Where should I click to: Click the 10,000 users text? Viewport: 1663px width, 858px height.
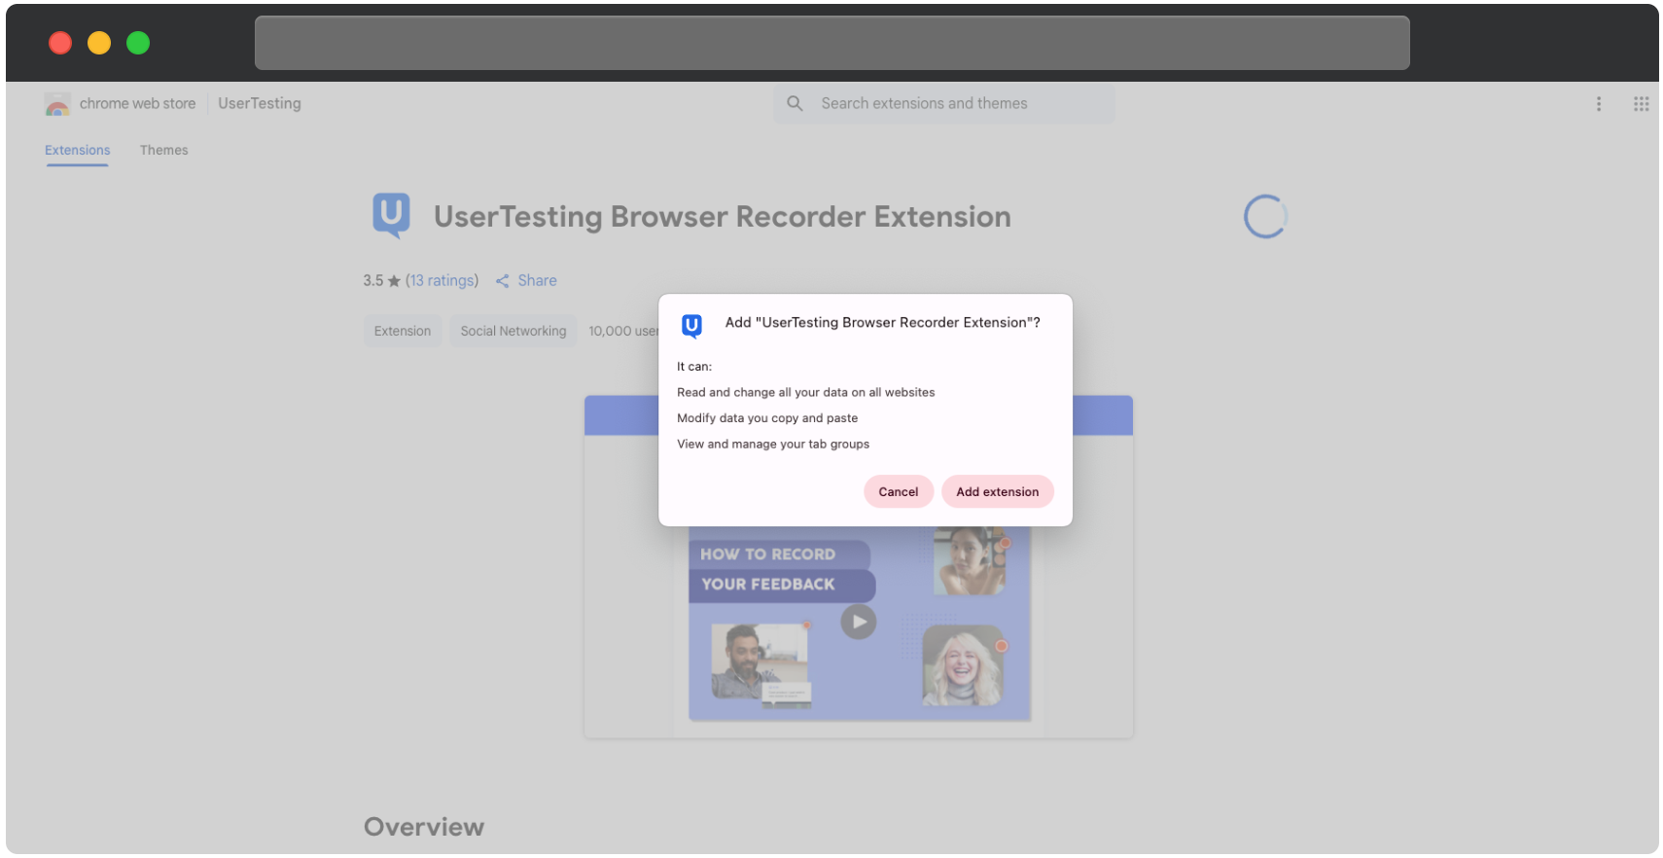click(623, 331)
